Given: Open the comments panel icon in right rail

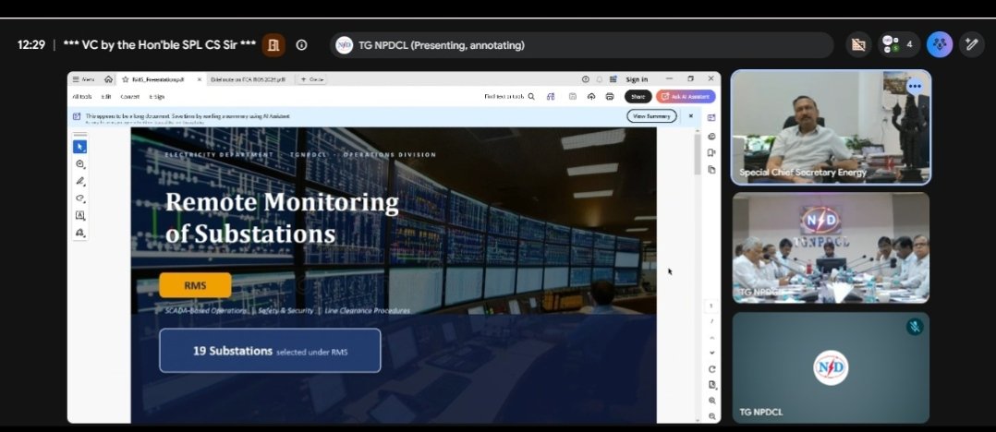Looking at the screenshot, I should tap(711, 137).
